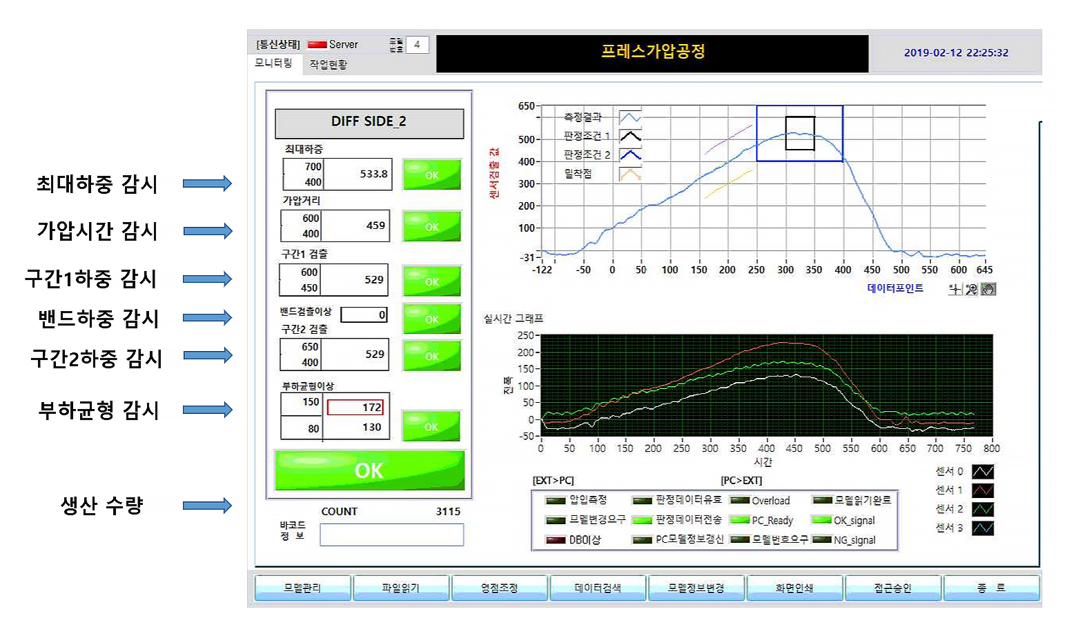1065x618 pixels.
Task: Click the 접근승인 button
Action: [x=893, y=588]
